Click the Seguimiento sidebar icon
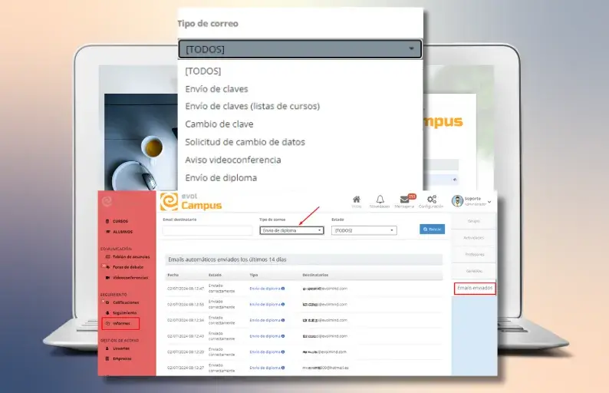Screen dimensions: 609x393 (x=107, y=313)
